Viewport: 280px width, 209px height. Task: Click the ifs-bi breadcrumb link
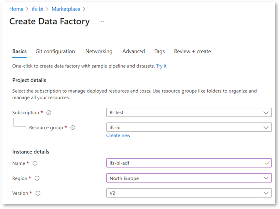[37, 9]
